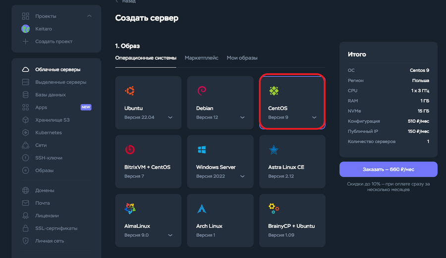Viewport: 446px width, 258px height.
Task: Collapse the Проекты section chevron
Action: tap(89, 16)
